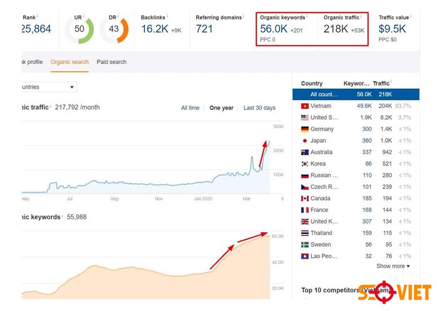
Task: Select the All countries row
Action: pos(356,94)
